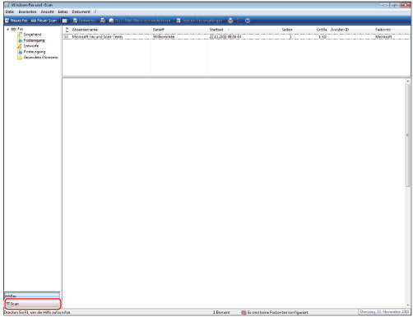Start a new fax with Neues Fax
Viewport: 413px width, 317px height.
click(16, 21)
